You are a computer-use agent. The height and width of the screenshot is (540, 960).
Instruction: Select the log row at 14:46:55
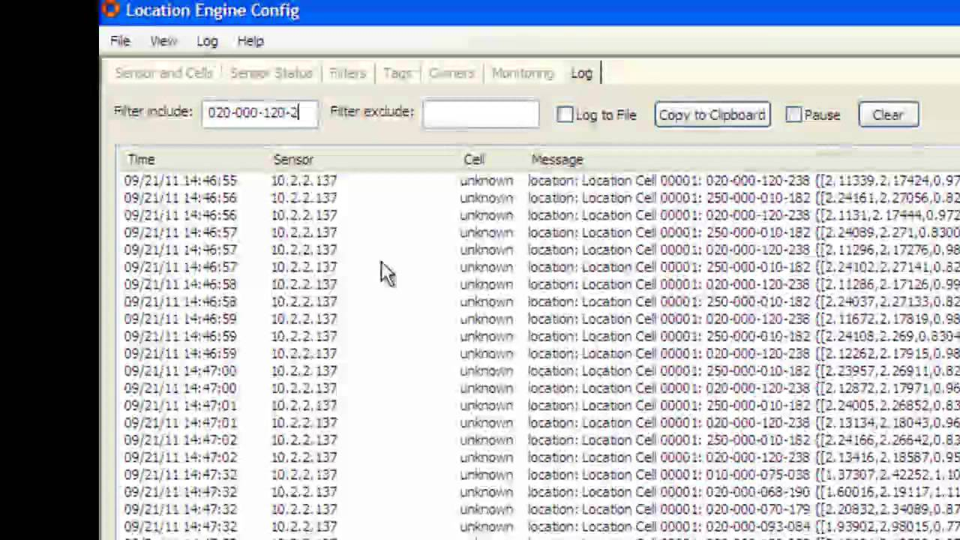(540, 181)
